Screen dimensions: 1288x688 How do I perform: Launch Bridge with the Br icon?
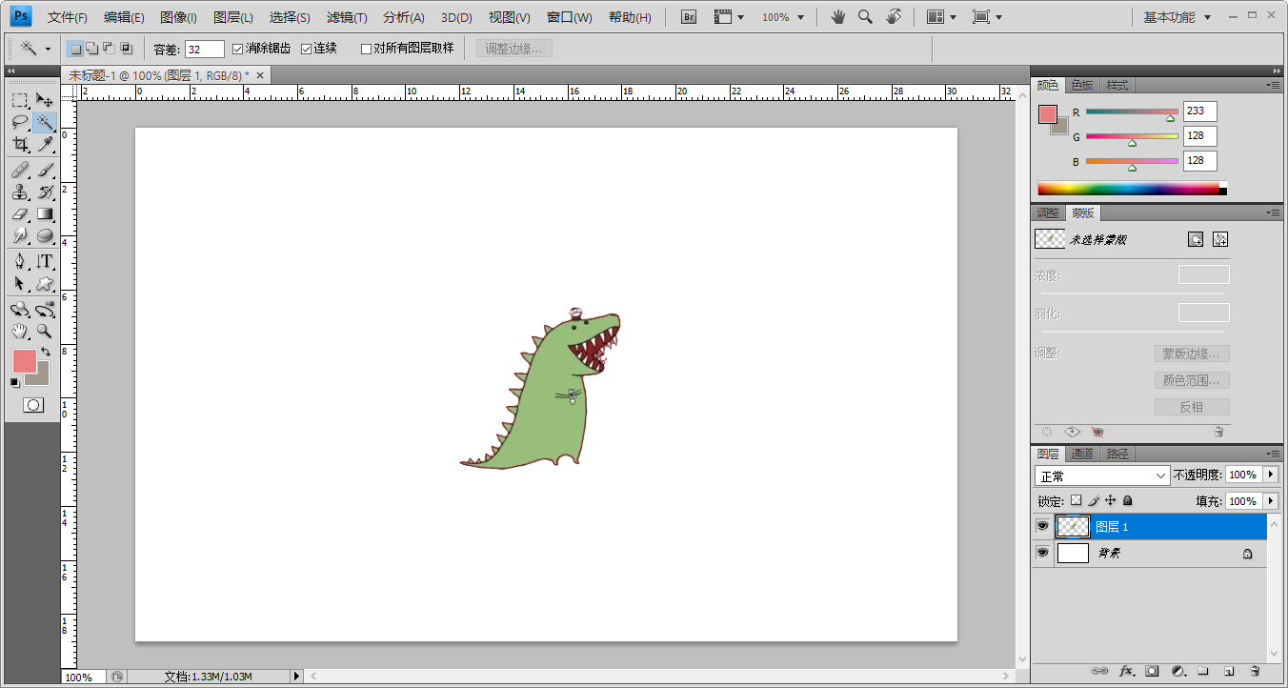(x=690, y=17)
